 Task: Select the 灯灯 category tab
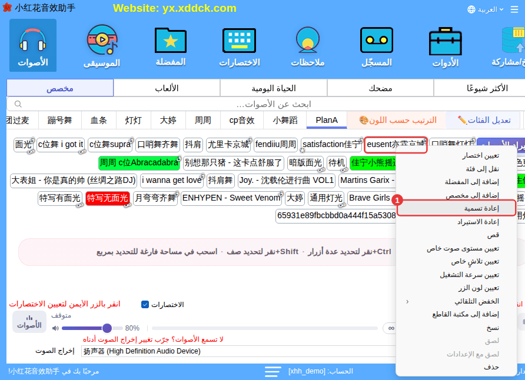tap(133, 120)
